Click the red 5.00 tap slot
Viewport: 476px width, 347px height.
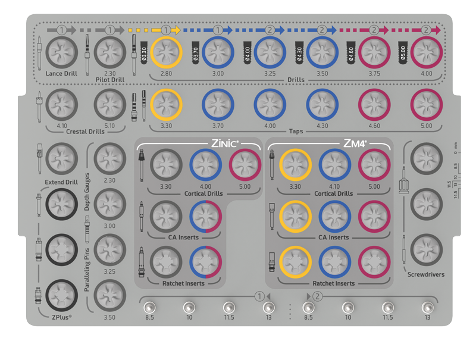[426, 104]
